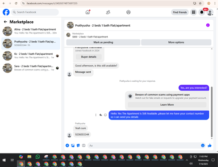Bookmark this page star icon
This screenshot has width=218, height=167.
[200, 3]
